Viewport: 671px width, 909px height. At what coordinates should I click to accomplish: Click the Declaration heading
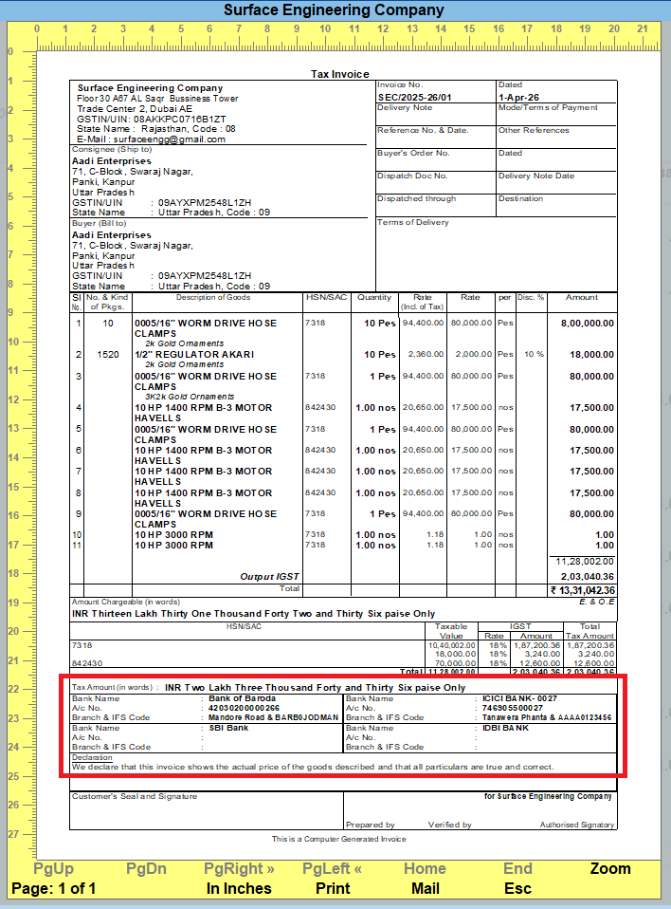pos(92,757)
